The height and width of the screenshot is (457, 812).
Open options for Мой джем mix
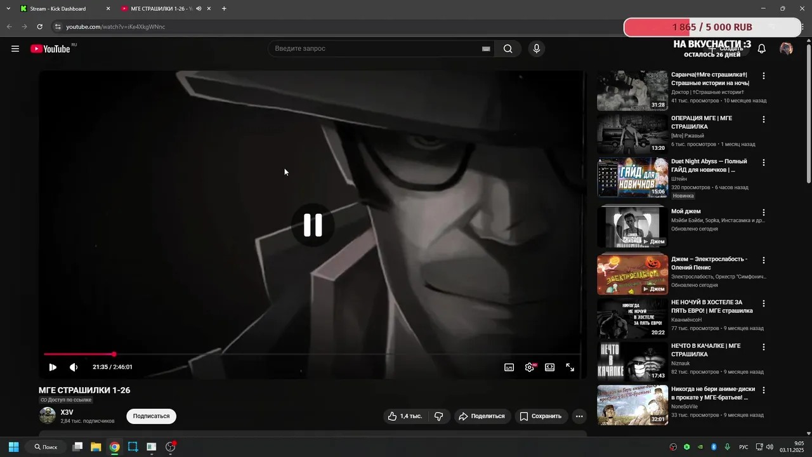(764, 213)
